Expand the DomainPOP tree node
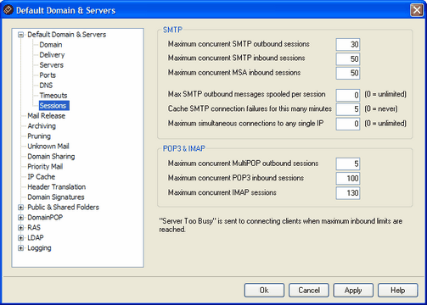This screenshot has height=305, width=427. click(x=20, y=218)
